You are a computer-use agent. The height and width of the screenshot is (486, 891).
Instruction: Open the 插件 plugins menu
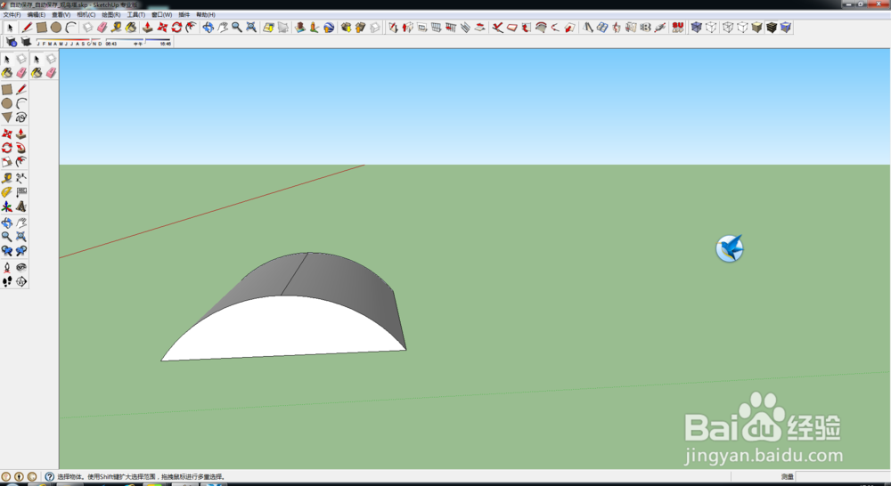point(184,15)
